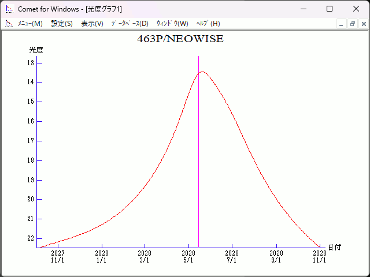Click the 463P/NEOWISE graph title

click(180, 39)
